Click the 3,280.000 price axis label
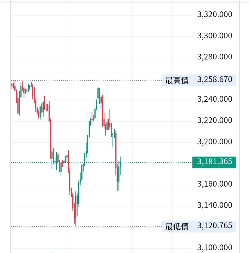The height and width of the screenshot is (253, 250). 215,57
